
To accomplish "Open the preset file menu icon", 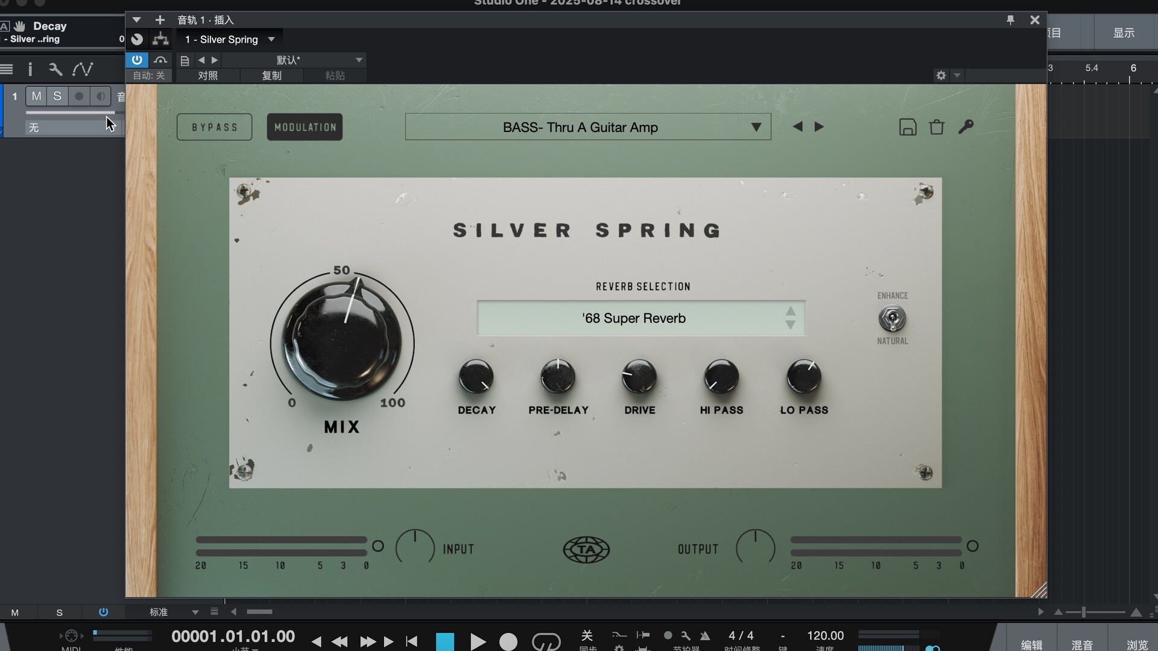I will (x=185, y=60).
